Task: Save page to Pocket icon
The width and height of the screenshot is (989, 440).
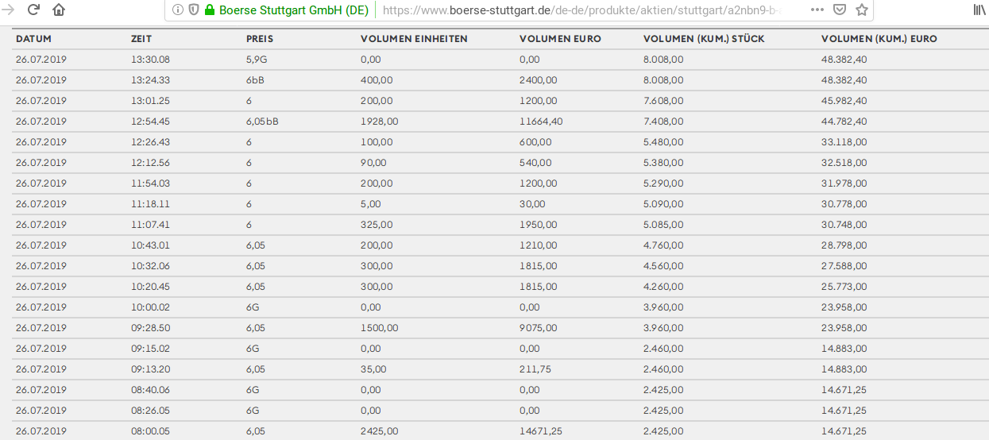Action: pyautogui.click(x=840, y=10)
